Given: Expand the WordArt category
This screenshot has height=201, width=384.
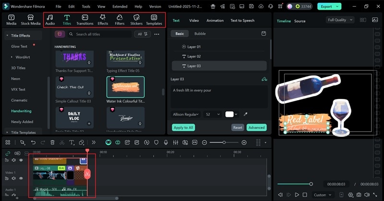Looking at the screenshot, I should click(12, 57).
